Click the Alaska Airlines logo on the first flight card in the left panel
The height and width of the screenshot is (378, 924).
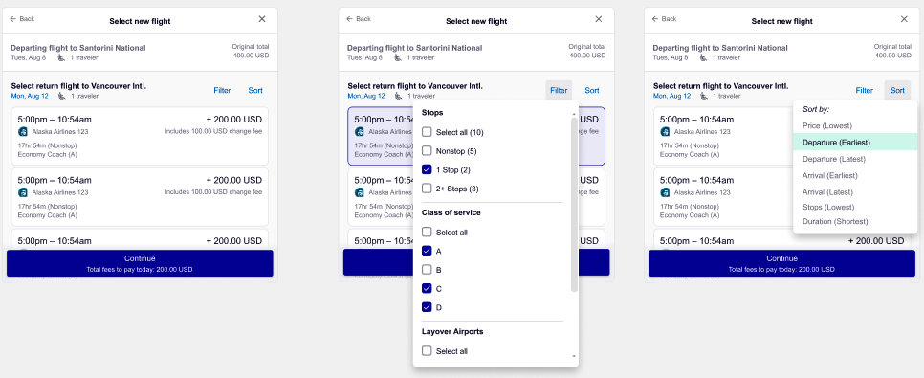(23, 131)
